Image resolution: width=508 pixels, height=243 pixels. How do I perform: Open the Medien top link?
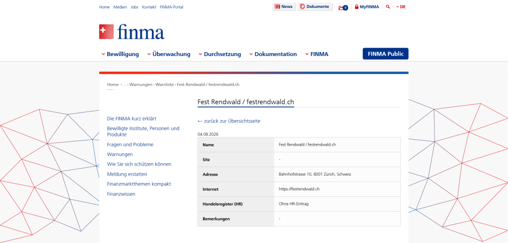[120, 7]
